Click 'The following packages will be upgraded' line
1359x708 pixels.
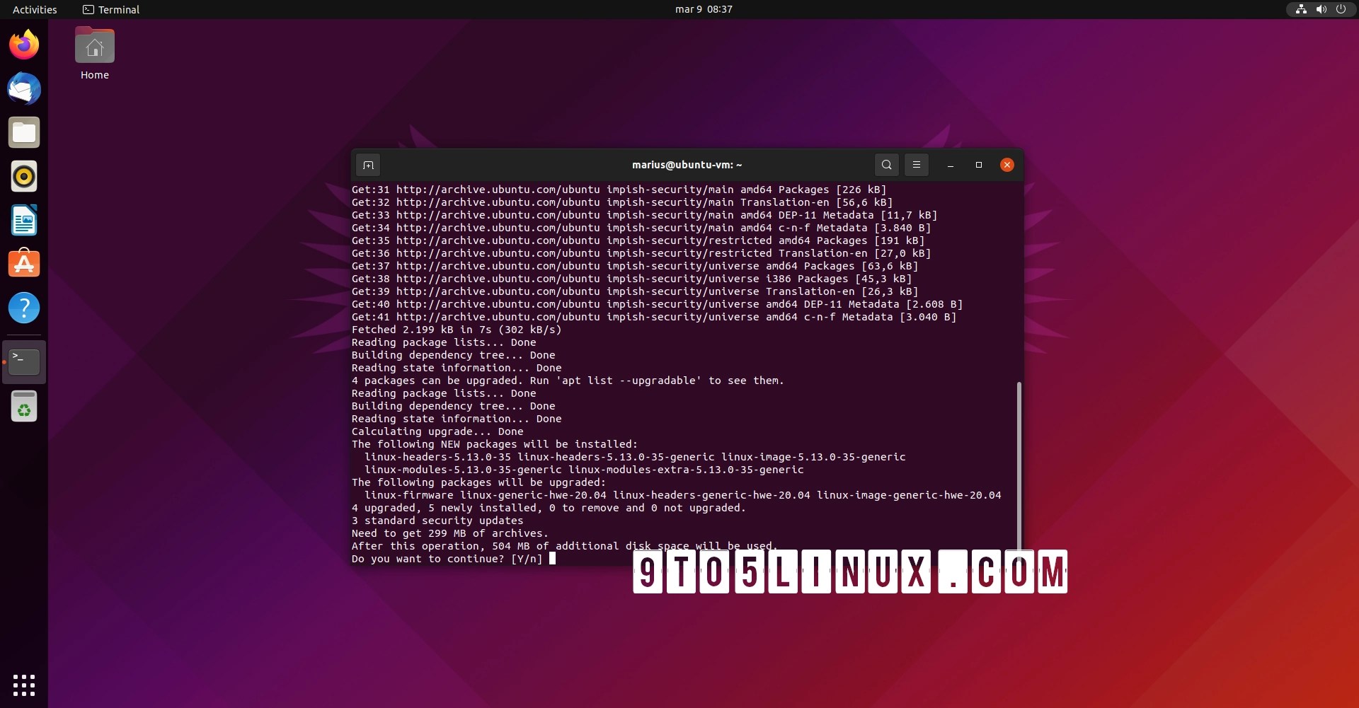click(x=478, y=482)
